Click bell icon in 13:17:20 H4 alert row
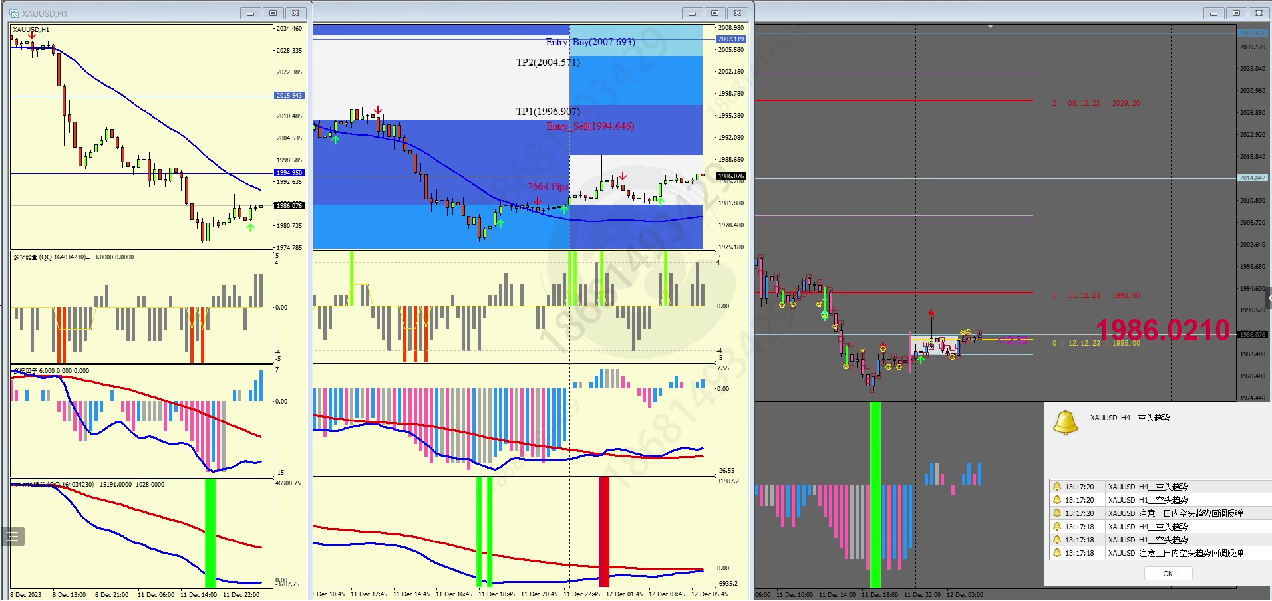Screen dimensions: 1272x601 point(1057,487)
